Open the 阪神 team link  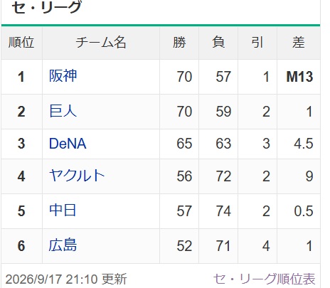pyautogui.click(x=63, y=76)
